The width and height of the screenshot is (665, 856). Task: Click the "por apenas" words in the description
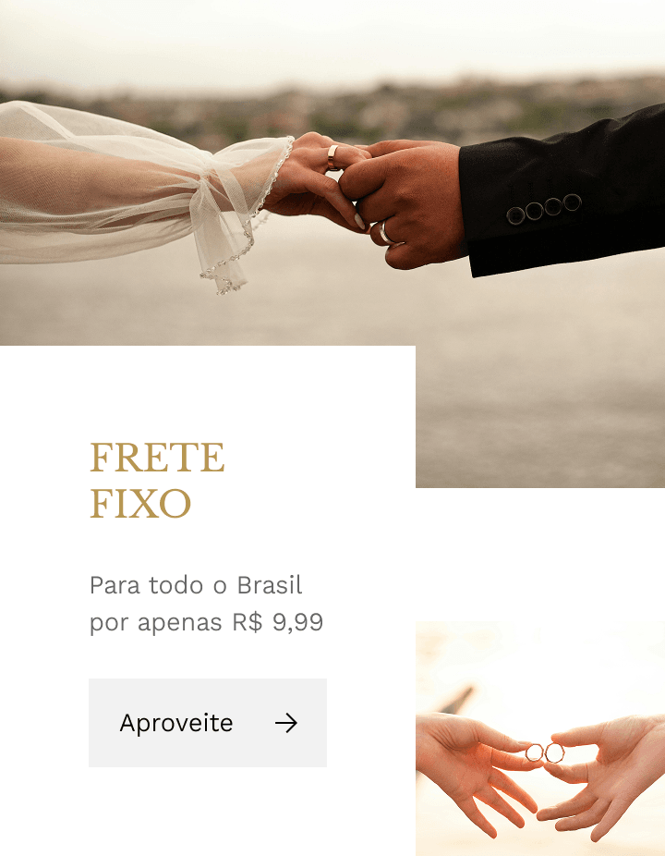pos(156,622)
